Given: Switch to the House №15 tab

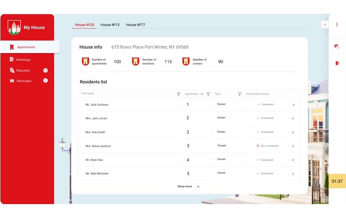Looking at the screenshot, I should pos(110,25).
